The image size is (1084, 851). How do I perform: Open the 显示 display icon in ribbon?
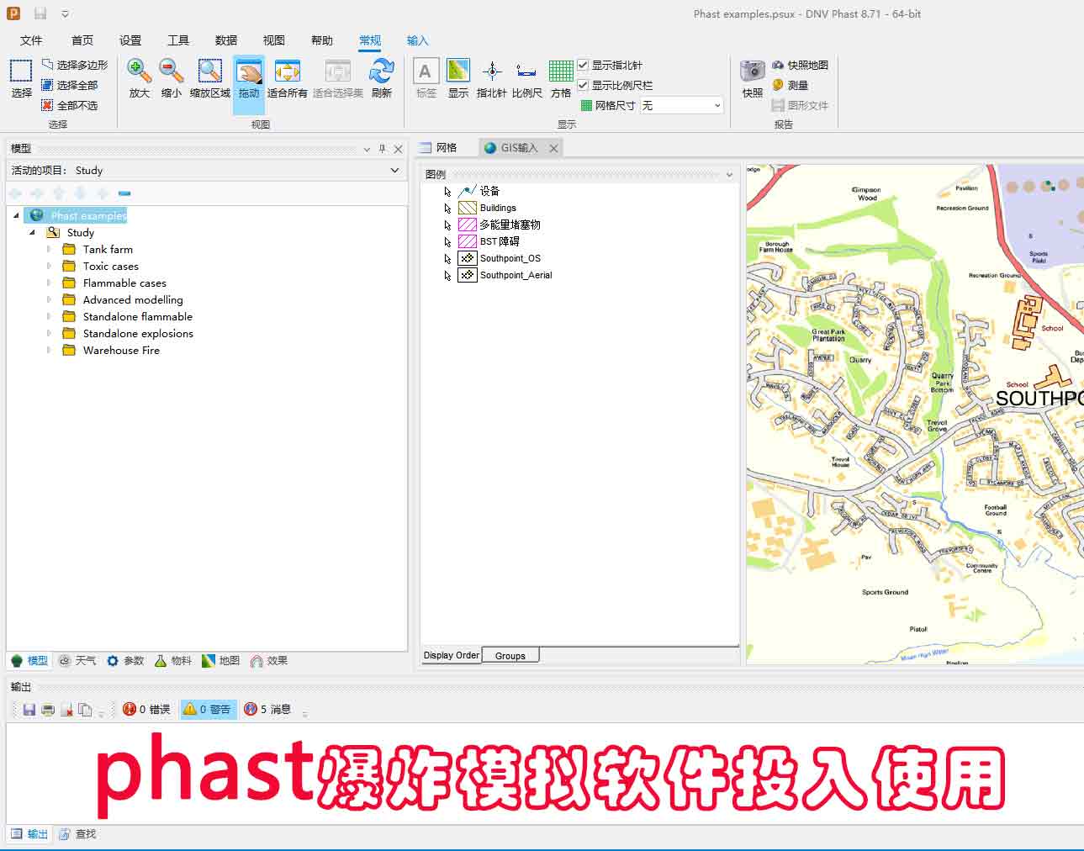coord(458,78)
